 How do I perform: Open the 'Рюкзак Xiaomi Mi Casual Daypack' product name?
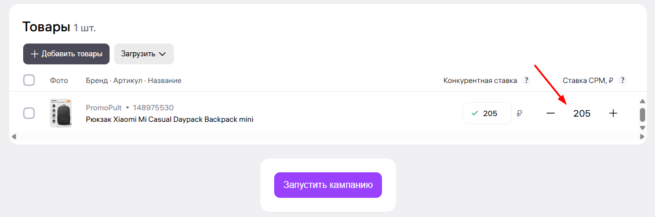pyautogui.click(x=170, y=120)
